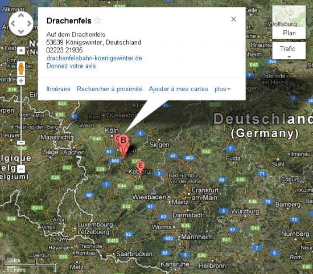The height and width of the screenshot is (274, 313).
Task: Click Rechercher à proximité link
Action: click(110, 89)
